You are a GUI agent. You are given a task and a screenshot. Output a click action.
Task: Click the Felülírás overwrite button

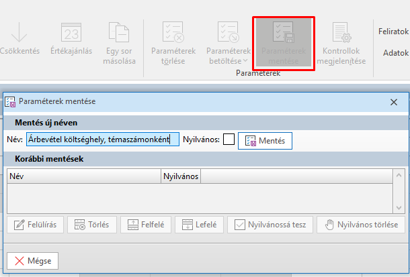pos(36,225)
